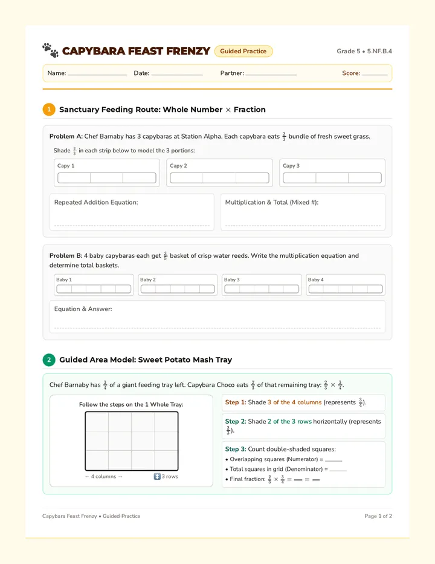Viewport: 435px width, 564px height.
Task: Click the 'Equation & Answer' response box
Action: click(x=217, y=316)
